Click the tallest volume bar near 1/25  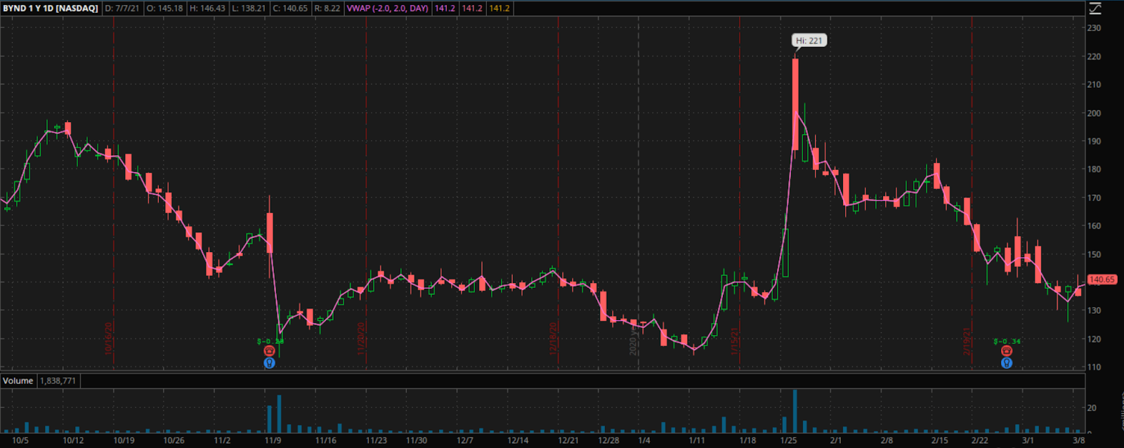[795, 411]
